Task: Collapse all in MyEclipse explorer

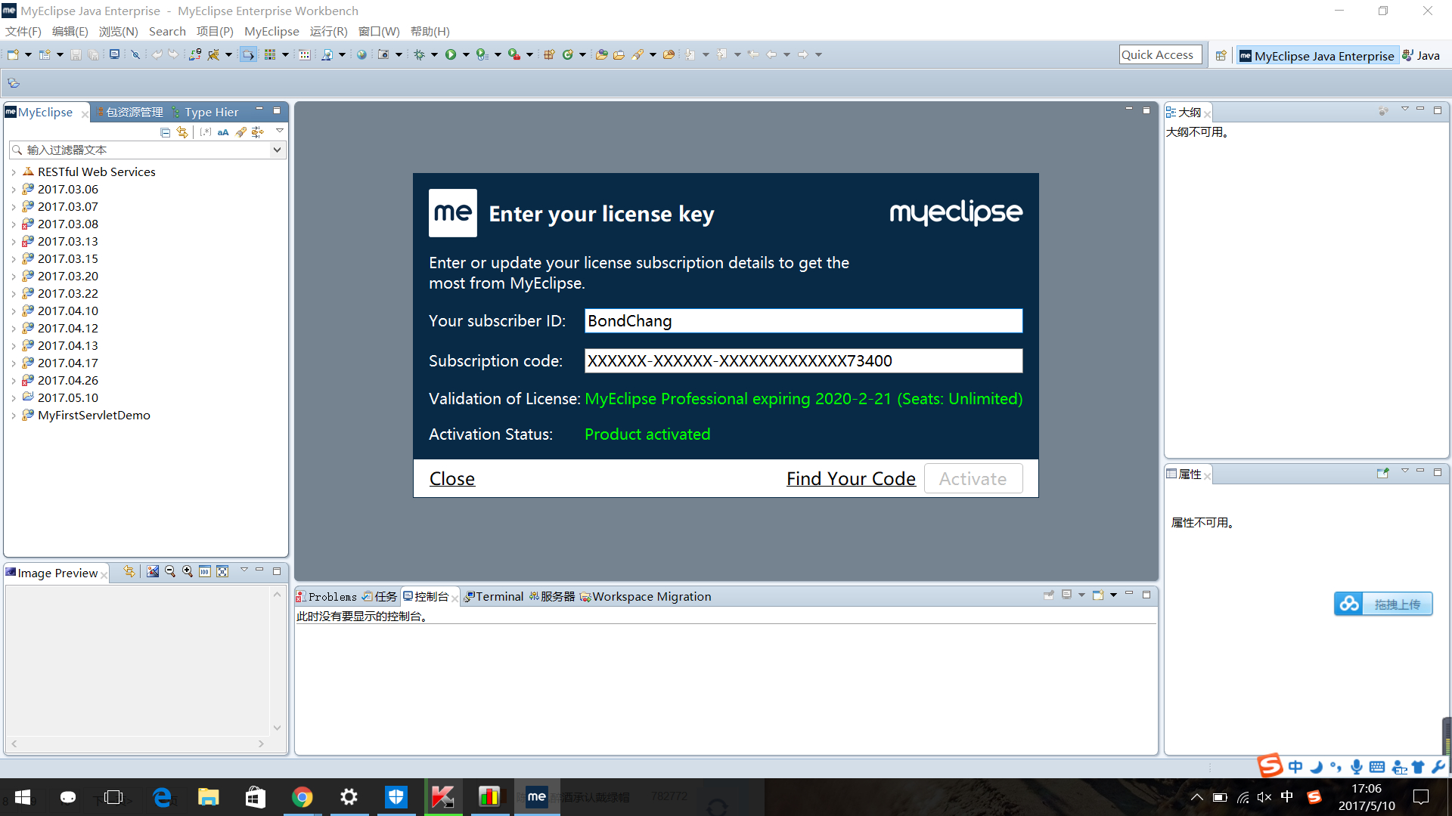Action: tap(165, 132)
